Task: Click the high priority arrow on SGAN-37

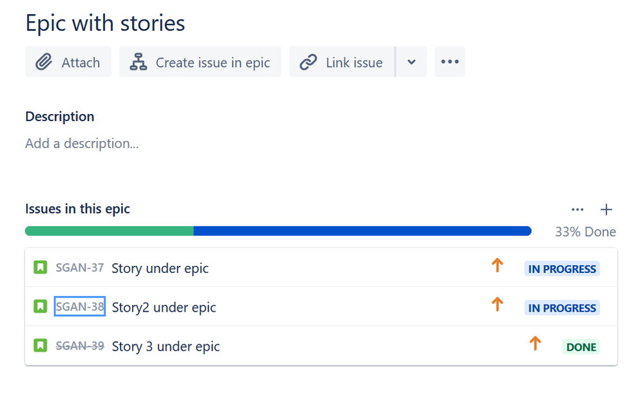Action: 497,265
